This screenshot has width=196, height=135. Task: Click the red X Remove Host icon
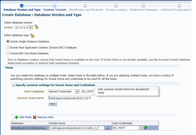pos(35,117)
